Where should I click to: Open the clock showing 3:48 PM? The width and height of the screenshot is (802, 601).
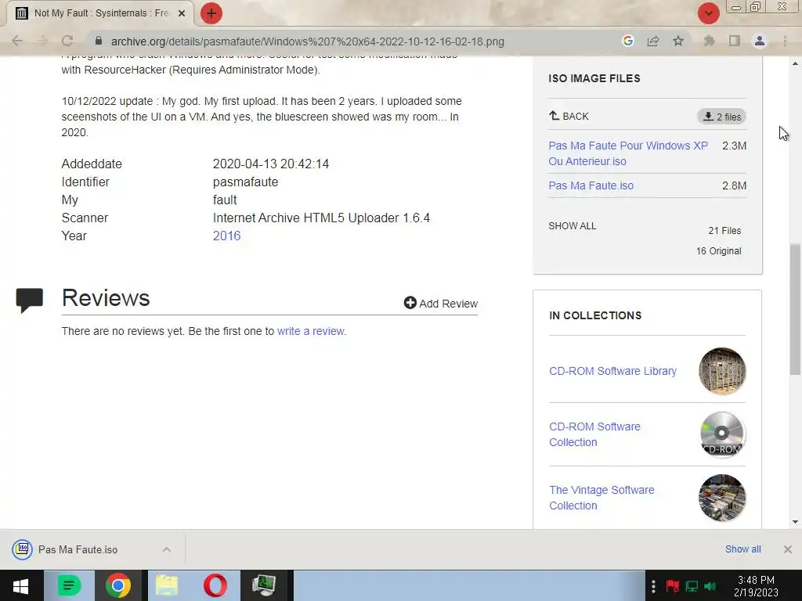tap(756, 586)
